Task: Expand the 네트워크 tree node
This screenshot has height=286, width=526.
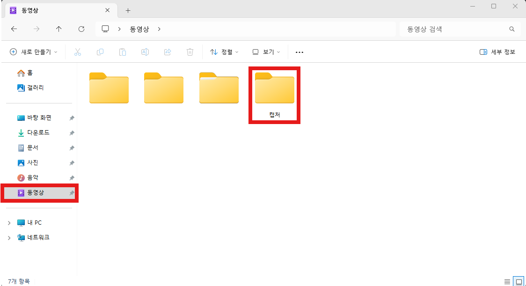Action: click(9, 238)
